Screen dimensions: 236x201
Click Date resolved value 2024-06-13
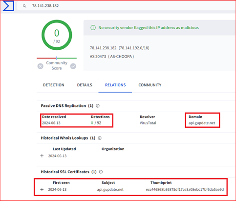tap(51, 123)
